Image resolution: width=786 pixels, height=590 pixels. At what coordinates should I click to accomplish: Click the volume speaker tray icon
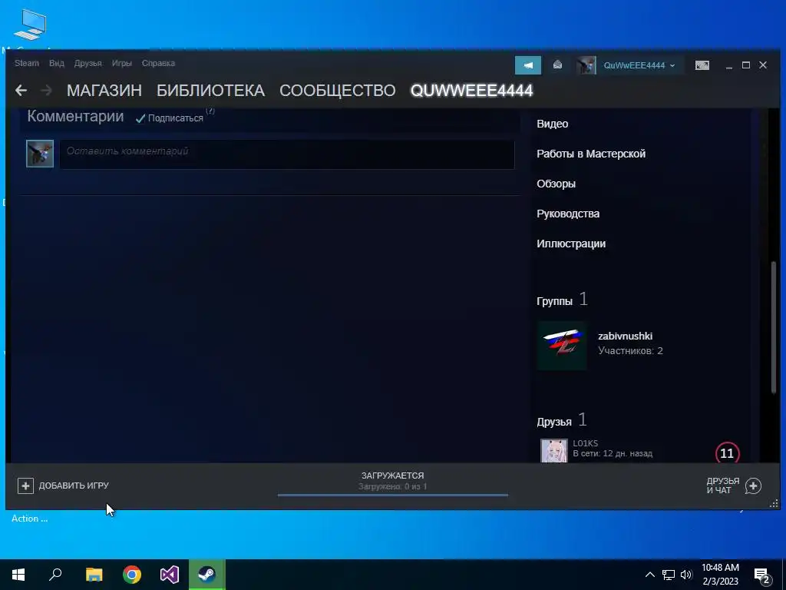point(686,575)
